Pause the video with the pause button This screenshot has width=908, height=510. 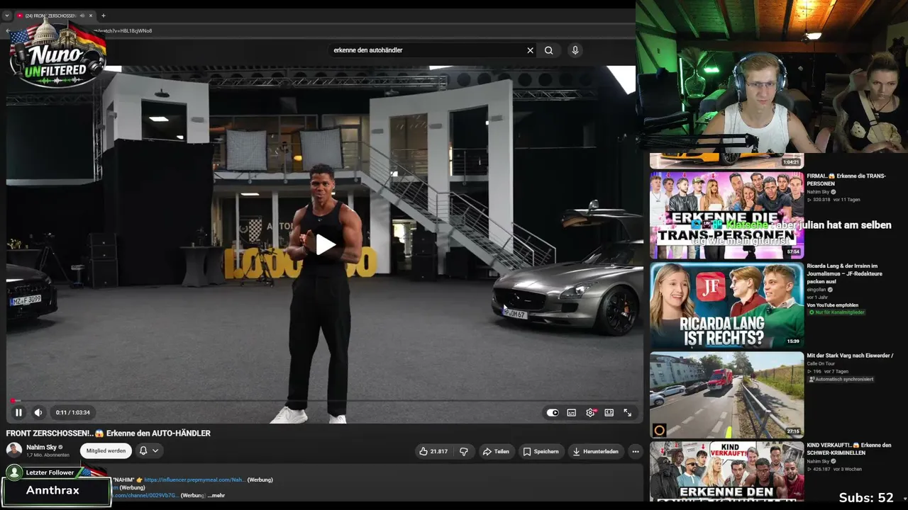pyautogui.click(x=18, y=412)
